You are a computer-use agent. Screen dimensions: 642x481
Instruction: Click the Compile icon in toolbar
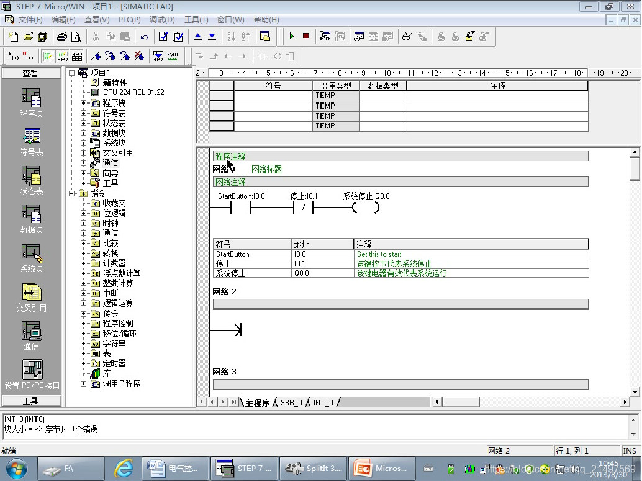tap(163, 37)
